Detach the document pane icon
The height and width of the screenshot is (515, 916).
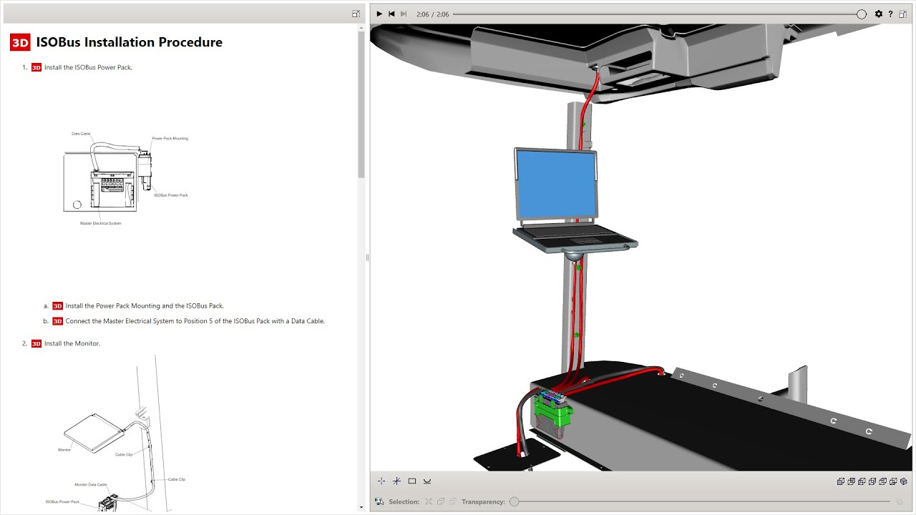coord(356,14)
